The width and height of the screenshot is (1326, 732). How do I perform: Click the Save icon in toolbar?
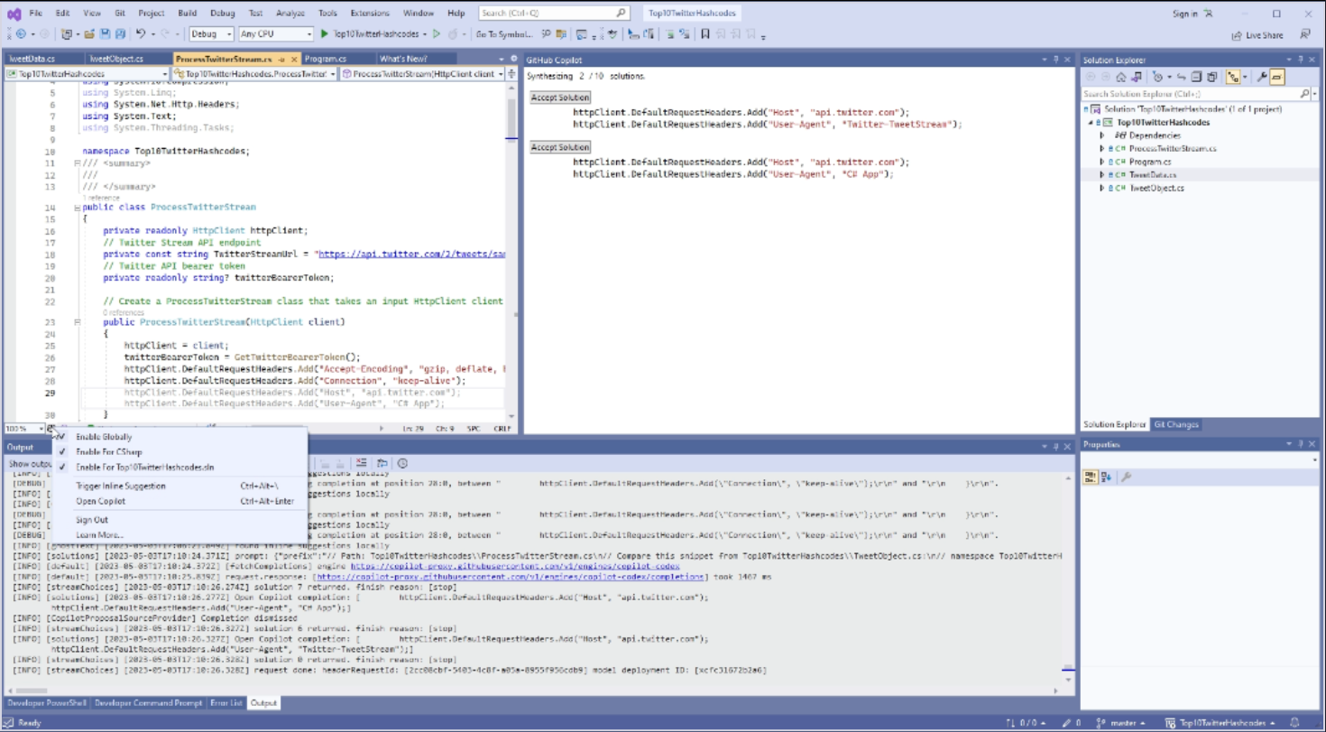(x=106, y=33)
